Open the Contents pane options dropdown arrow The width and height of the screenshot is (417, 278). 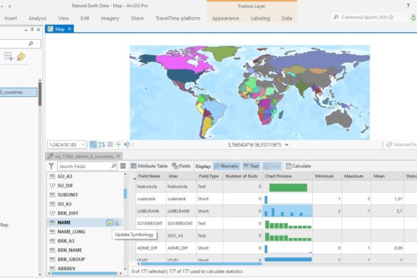point(26,30)
